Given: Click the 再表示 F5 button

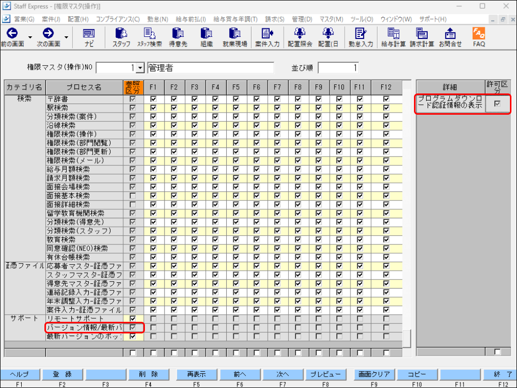Looking at the screenshot, I should (x=196, y=374).
